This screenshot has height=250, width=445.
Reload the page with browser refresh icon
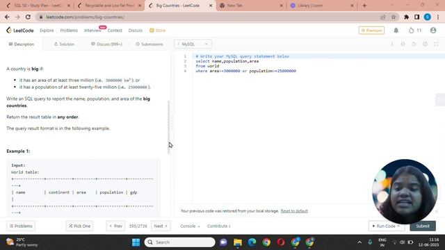28,17
